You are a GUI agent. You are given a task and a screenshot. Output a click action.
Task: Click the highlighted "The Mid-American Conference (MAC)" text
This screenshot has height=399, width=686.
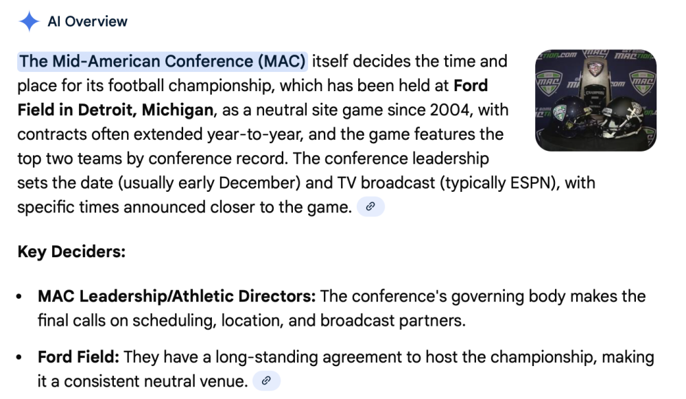pyautogui.click(x=163, y=62)
